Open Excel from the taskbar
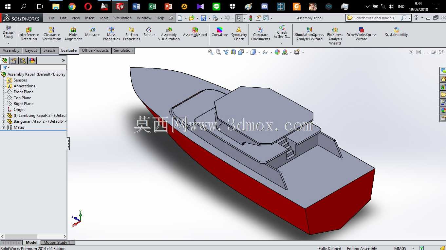 152,7
